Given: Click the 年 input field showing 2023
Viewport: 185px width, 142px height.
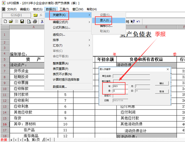Looking at the screenshot, I should coord(120,86).
